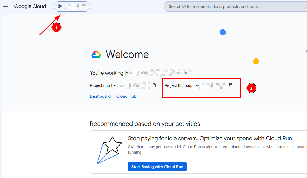The width and height of the screenshot is (307, 178).
Task: Open the project picker selector
Action: (72, 6)
